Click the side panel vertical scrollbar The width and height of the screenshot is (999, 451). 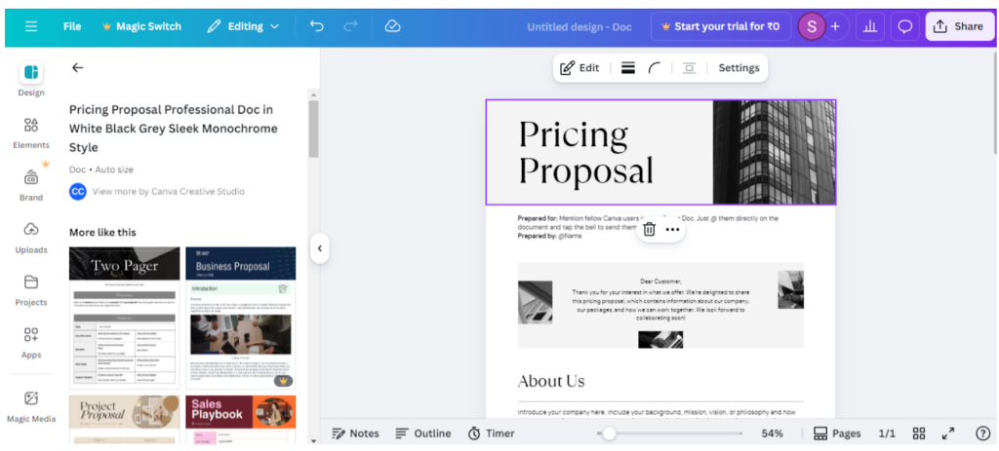click(313, 129)
